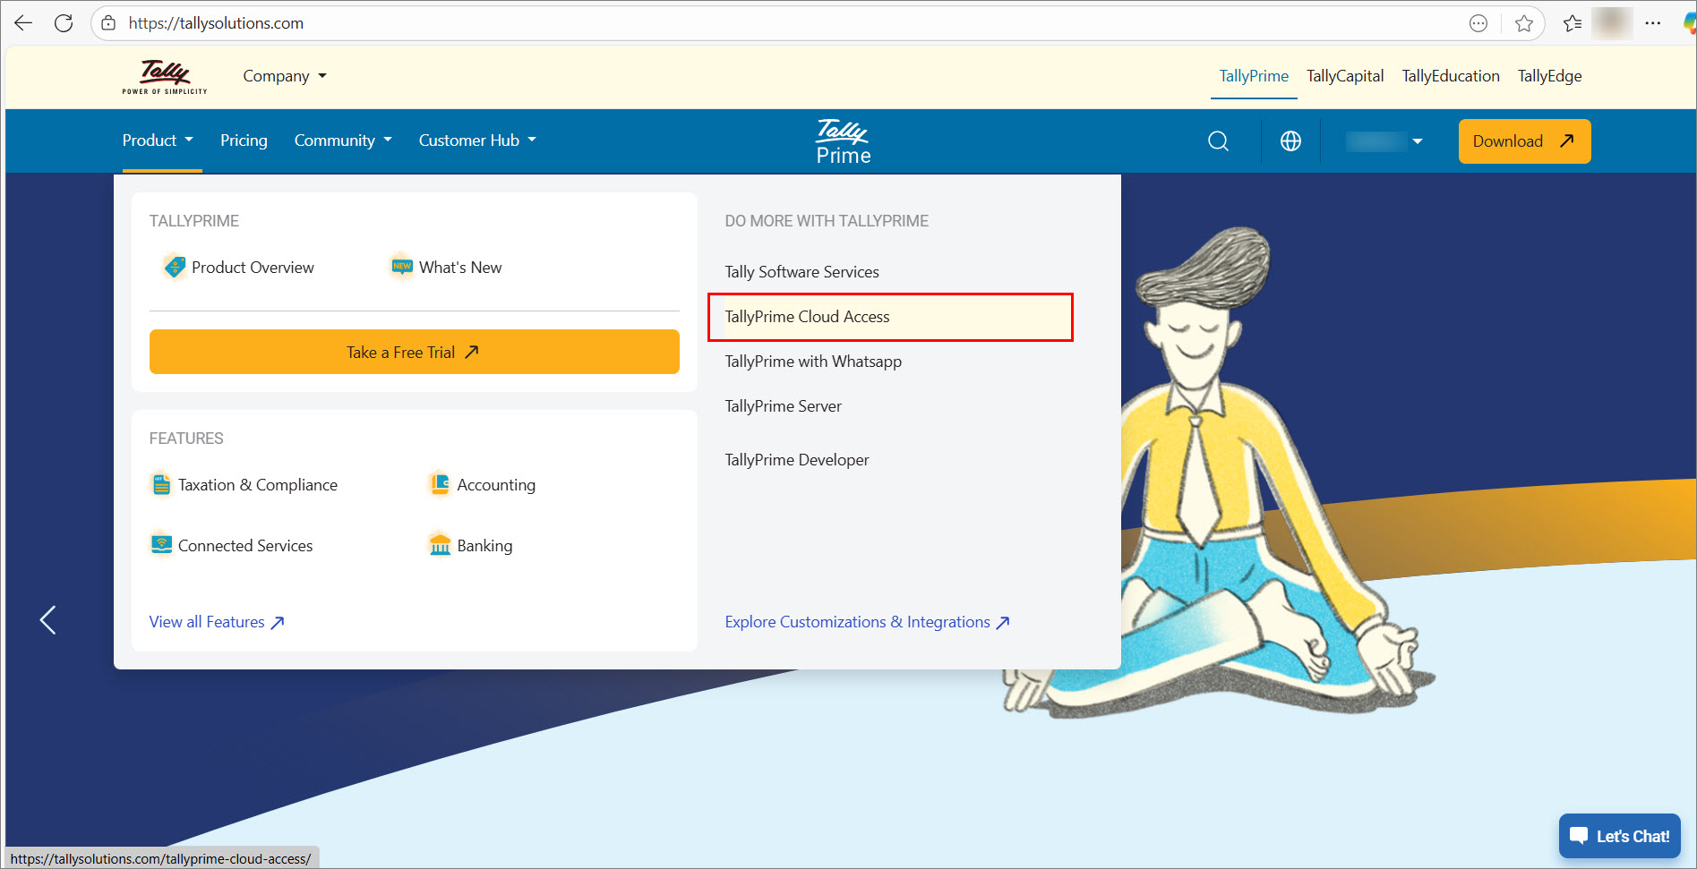Expand the Company dropdown
Image resolution: width=1697 pixels, height=869 pixels.
click(x=285, y=76)
